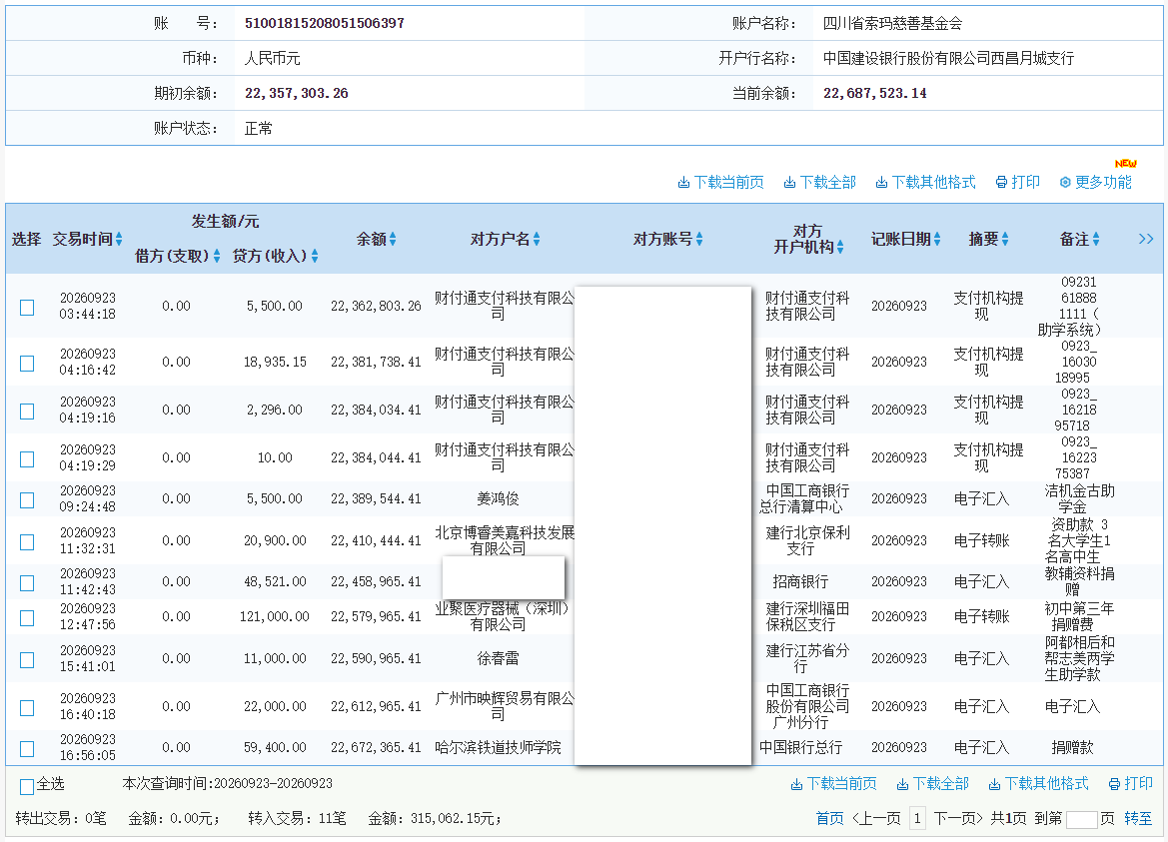Sort by 借方(支取) column arrows
This screenshot has width=1168, height=842.
tap(217, 256)
